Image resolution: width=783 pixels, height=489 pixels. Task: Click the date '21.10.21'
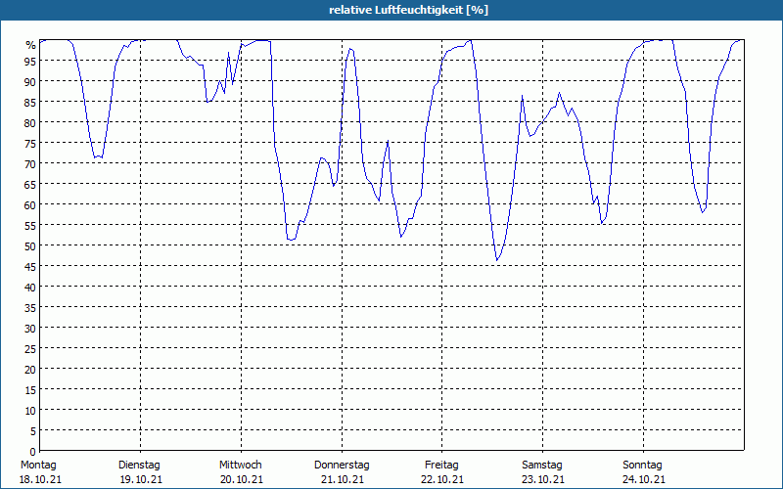342,480
